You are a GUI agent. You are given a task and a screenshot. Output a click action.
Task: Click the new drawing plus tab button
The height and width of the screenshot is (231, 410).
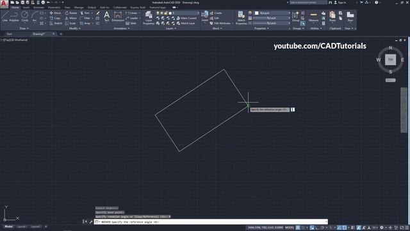tap(61, 34)
